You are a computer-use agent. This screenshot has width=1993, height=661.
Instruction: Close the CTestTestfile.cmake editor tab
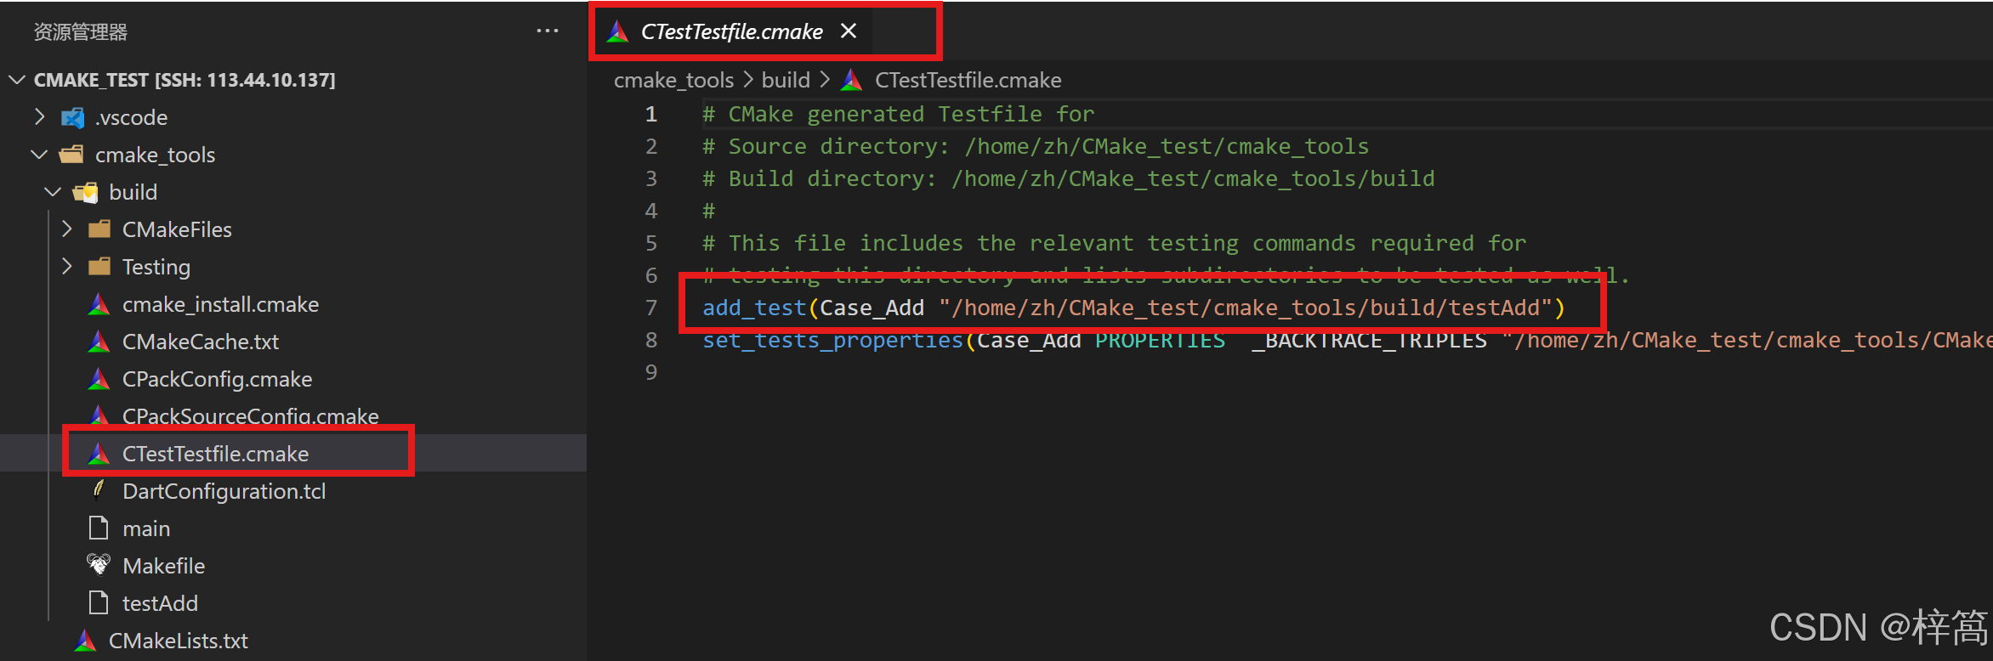click(x=848, y=31)
